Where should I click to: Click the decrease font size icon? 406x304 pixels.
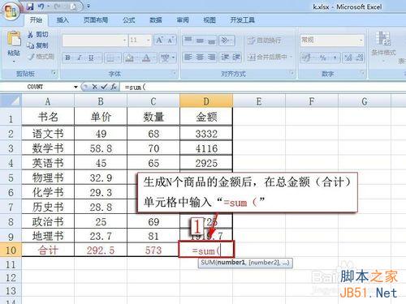(171, 41)
